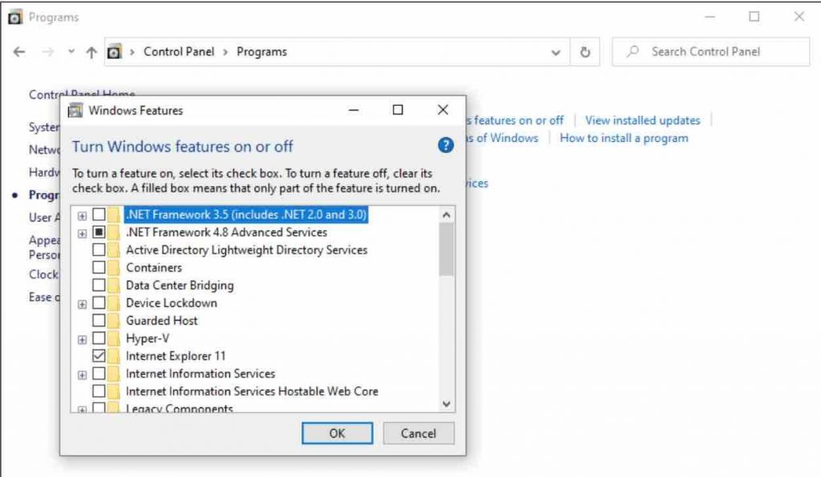
Task: Enable Containers feature
Action: tap(99, 267)
